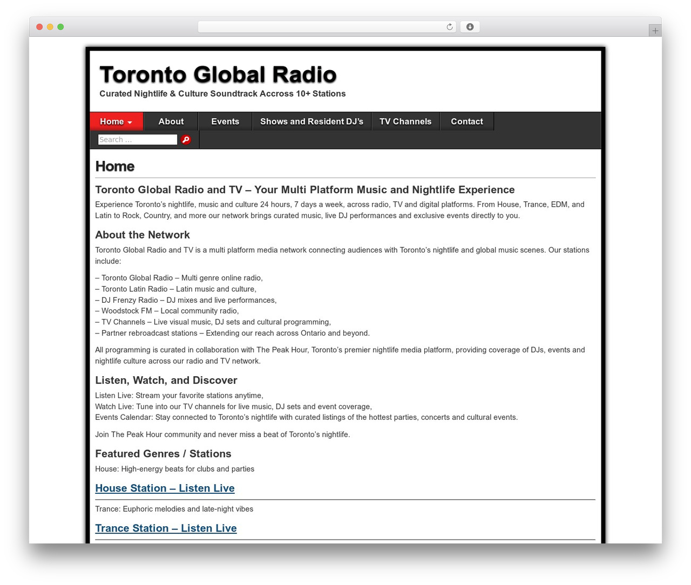Click the Featured Genres / Stations heading

point(163,454)
